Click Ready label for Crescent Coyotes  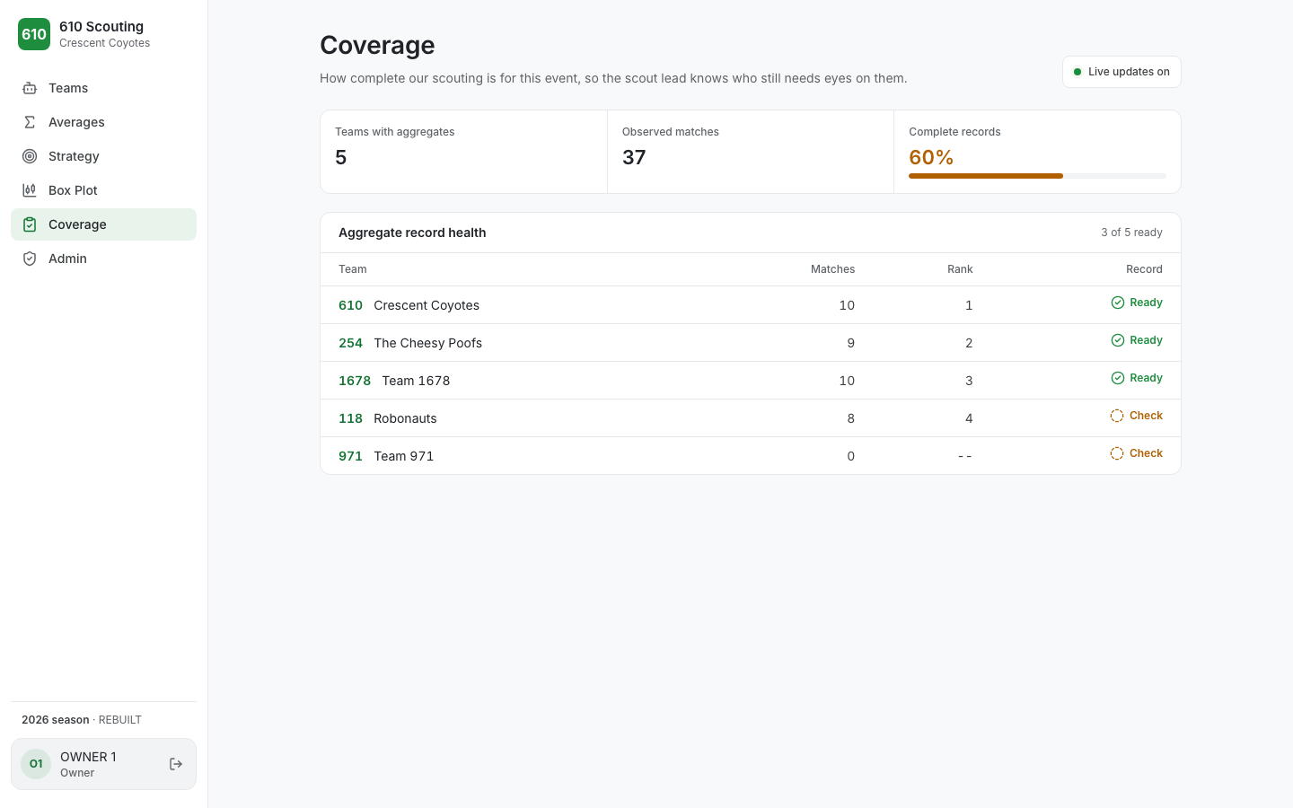pyautogui.click(x=1146, y=303)
